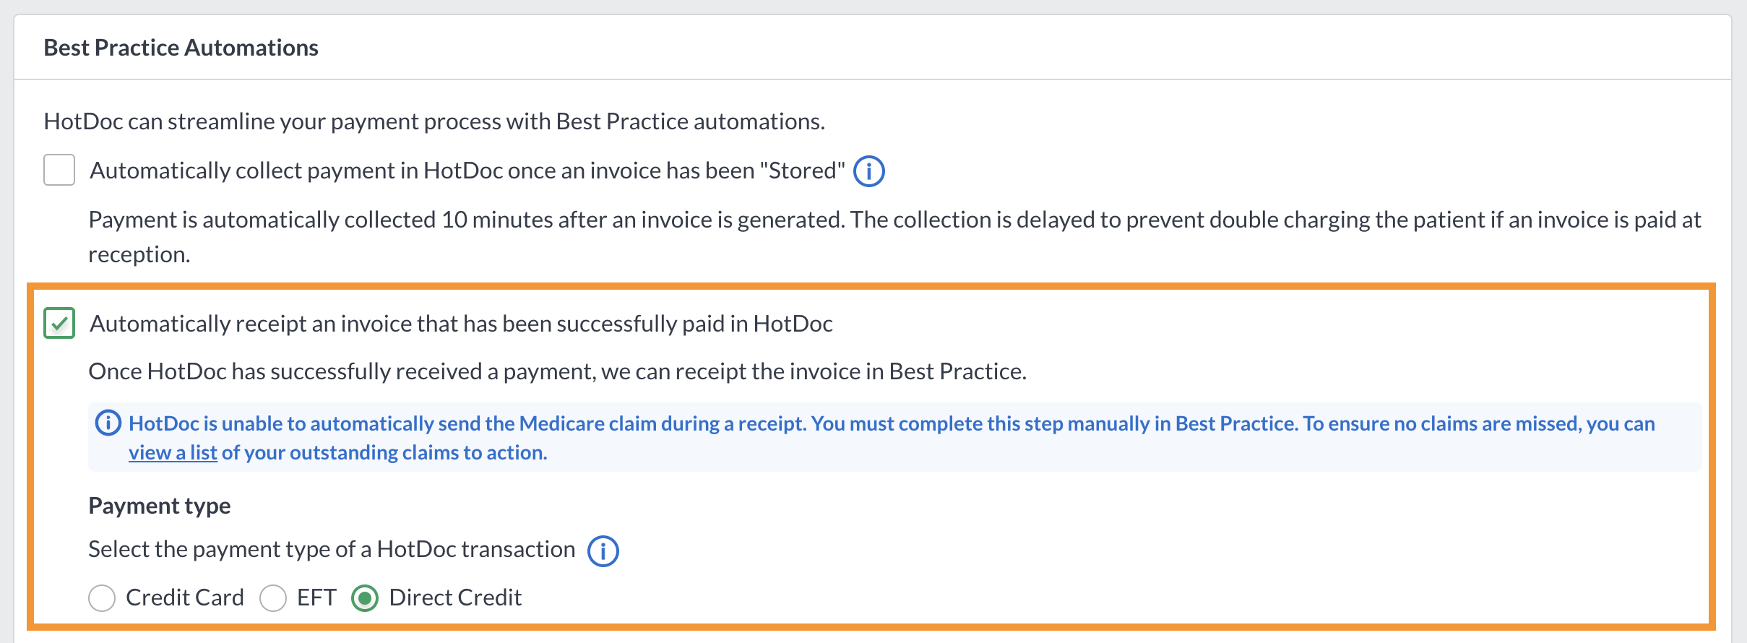The width and height of the screenshot is (1747, 643).
Task: Click the info icon next to payment type question
Action: [x=603, y=551]
